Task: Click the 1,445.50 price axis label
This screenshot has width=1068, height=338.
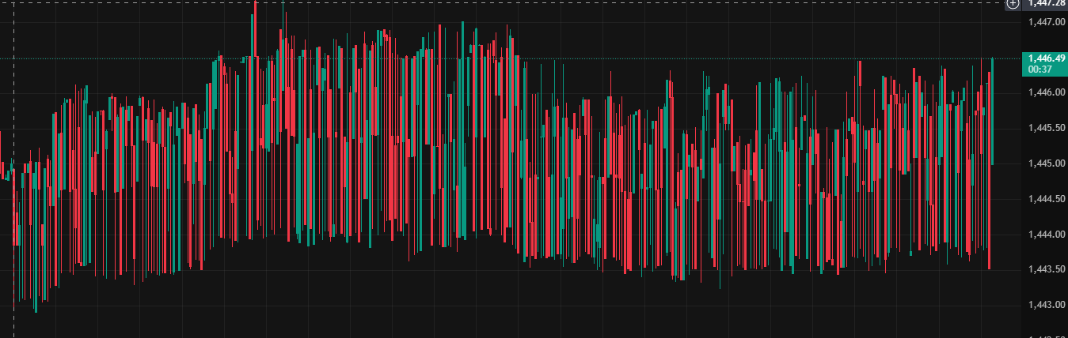Action: tap(1044, 128)
